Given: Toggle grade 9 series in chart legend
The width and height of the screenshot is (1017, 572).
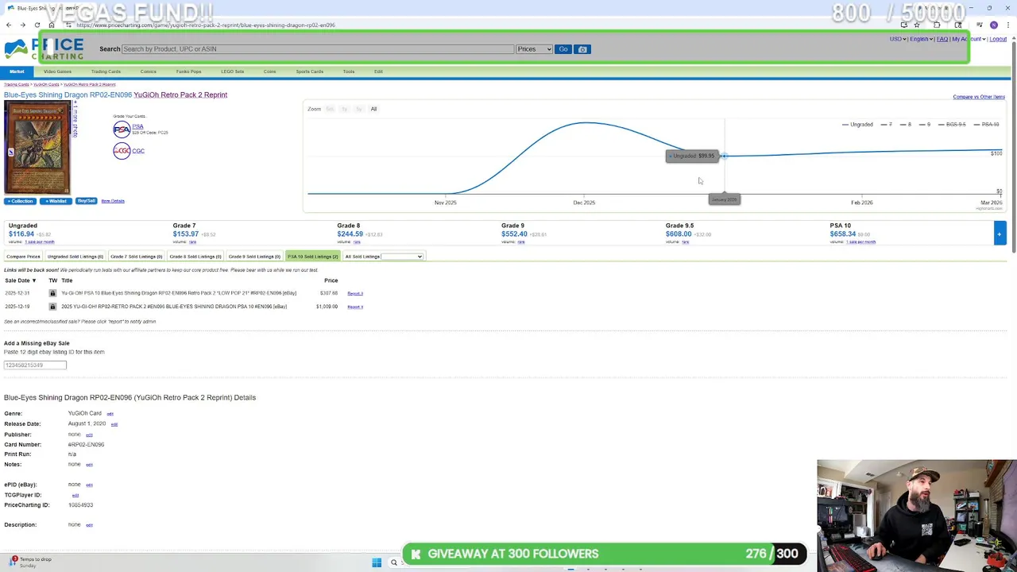Looking at the screenshot, I should [923, 125].
